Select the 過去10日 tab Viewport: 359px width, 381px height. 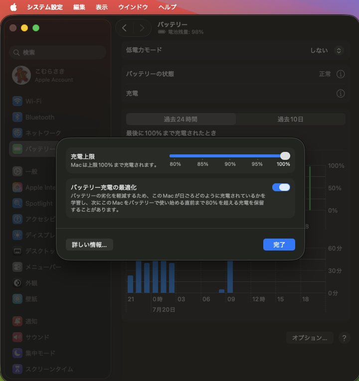(x=290, y=119)
